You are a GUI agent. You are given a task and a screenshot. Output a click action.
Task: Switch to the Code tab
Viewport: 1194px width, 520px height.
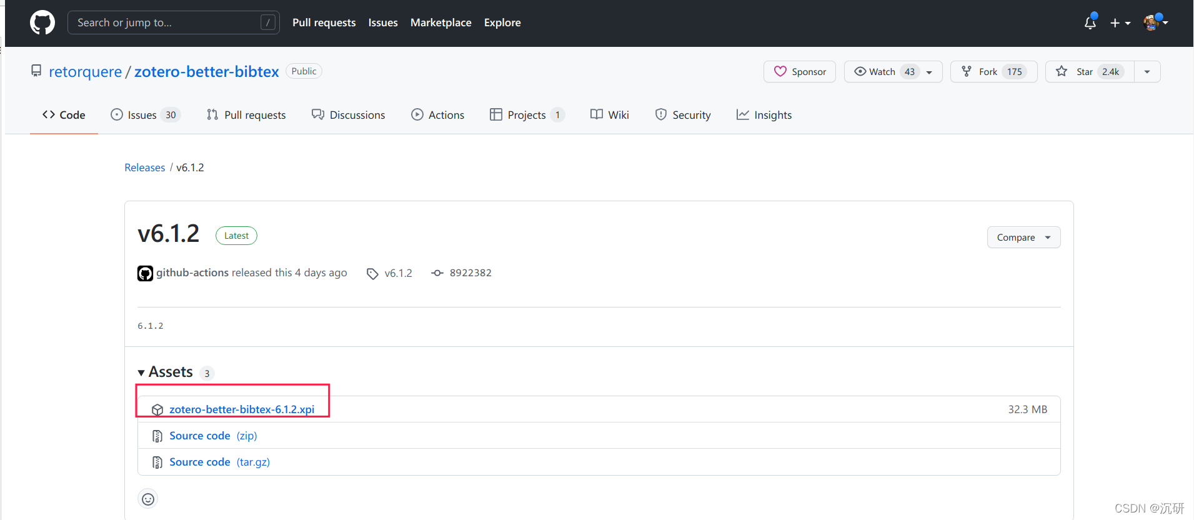point(64,115)
